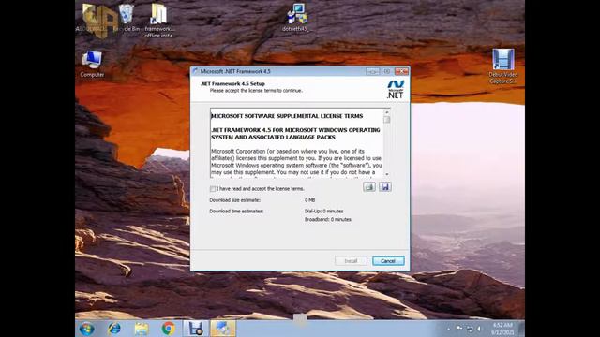Click the taskbar clock and date
Screen dimensions: 600x337
pyautogui.click(x=502, y=329)
